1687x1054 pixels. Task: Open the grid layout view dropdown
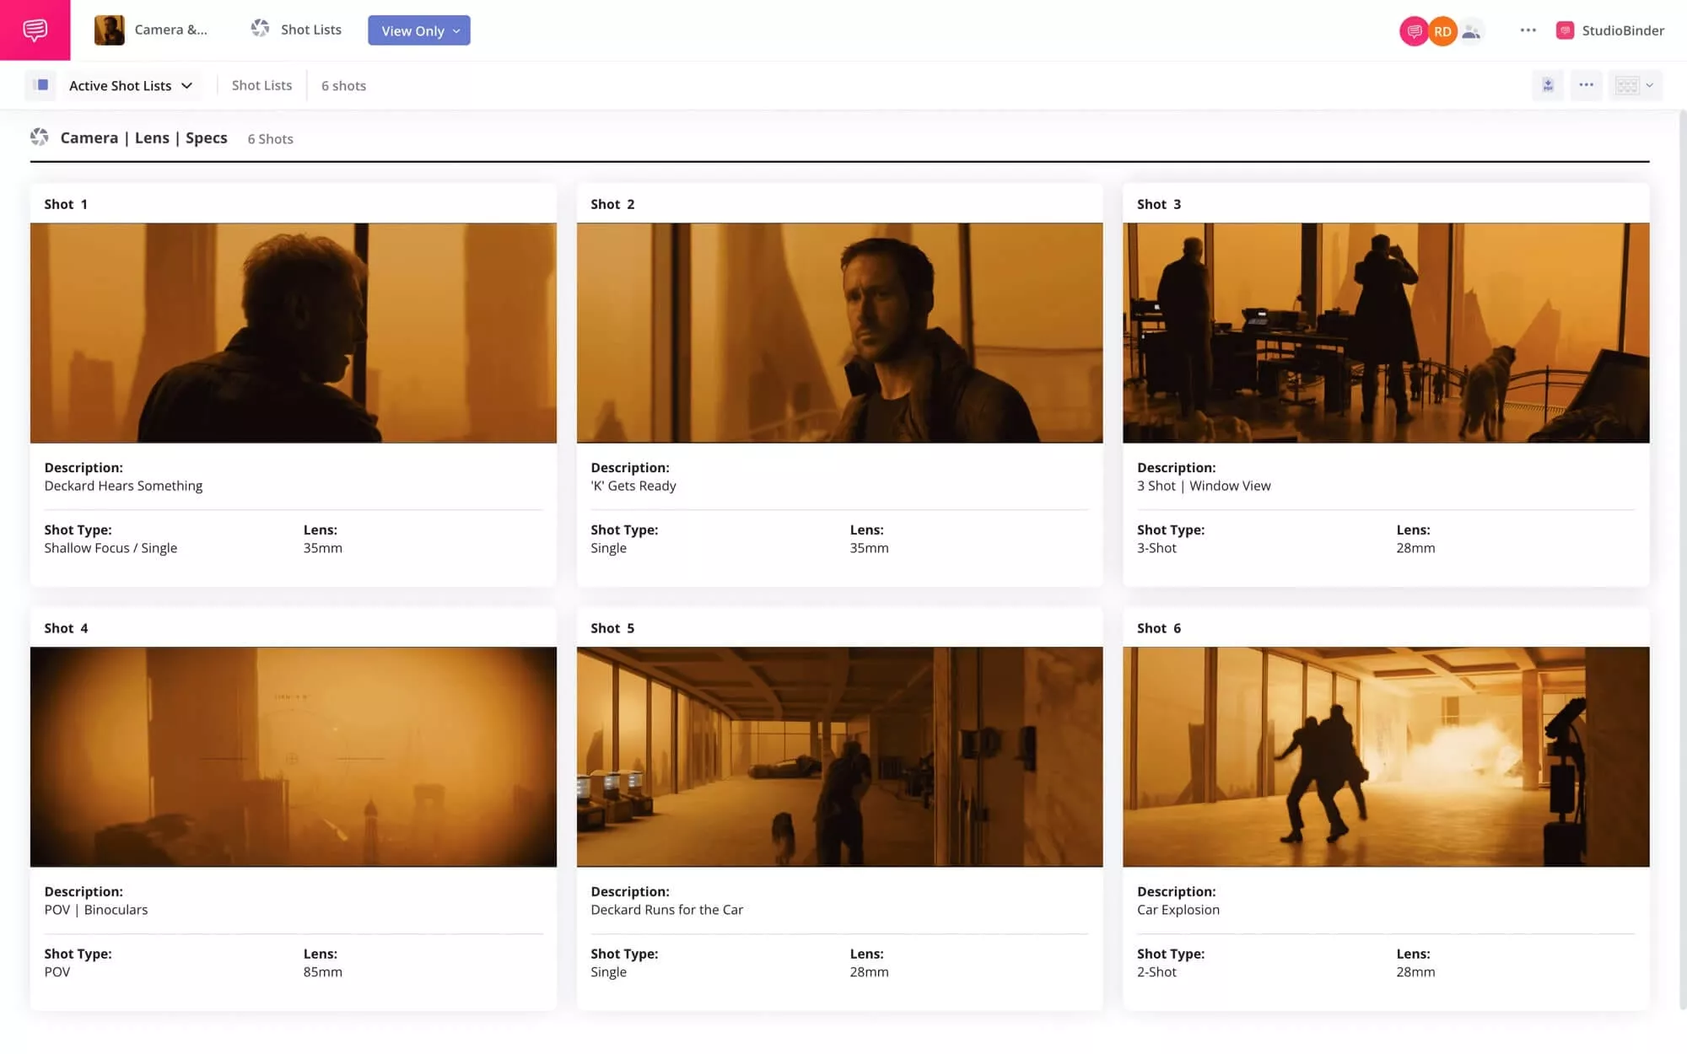[x=1635, y=85]
